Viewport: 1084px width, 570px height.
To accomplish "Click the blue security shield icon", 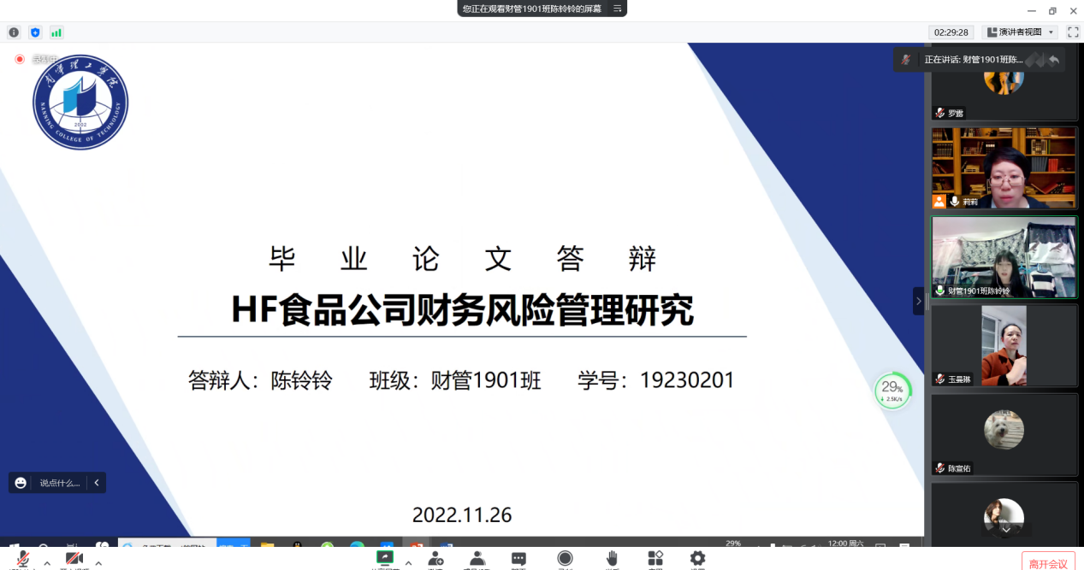I will [35, 32].
